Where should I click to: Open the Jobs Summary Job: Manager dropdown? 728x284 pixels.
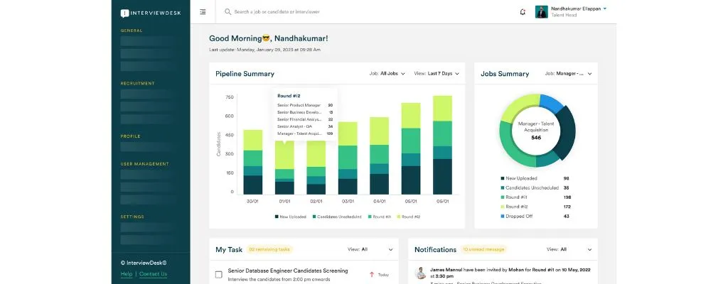click(568, 73)
